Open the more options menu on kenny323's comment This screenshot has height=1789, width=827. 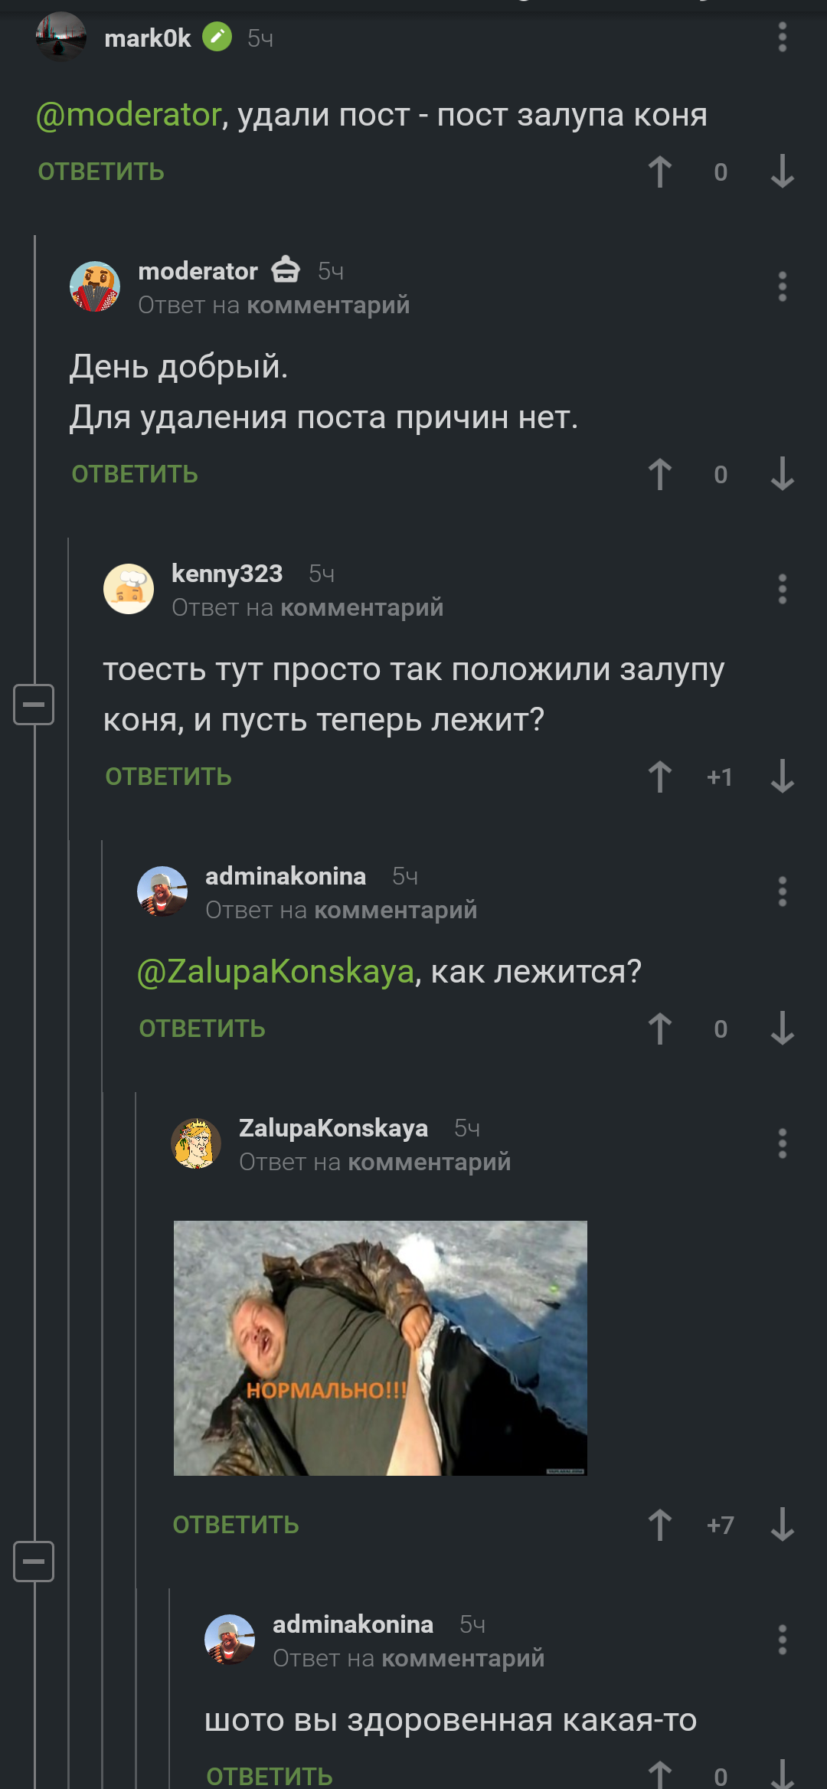(782, 589)
